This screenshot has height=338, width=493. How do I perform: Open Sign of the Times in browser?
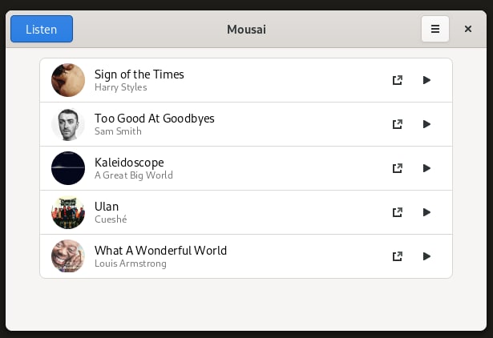[398, 80]
